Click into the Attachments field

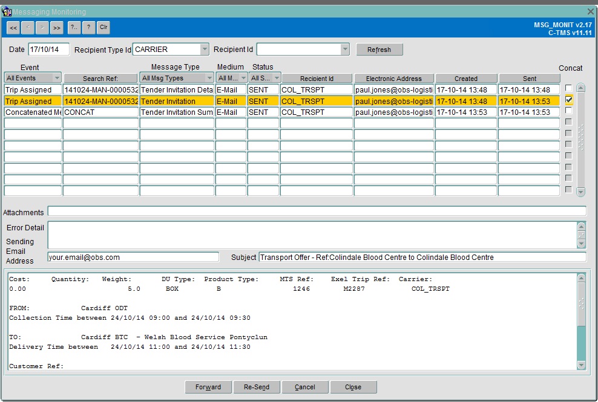tap(317, 212)
